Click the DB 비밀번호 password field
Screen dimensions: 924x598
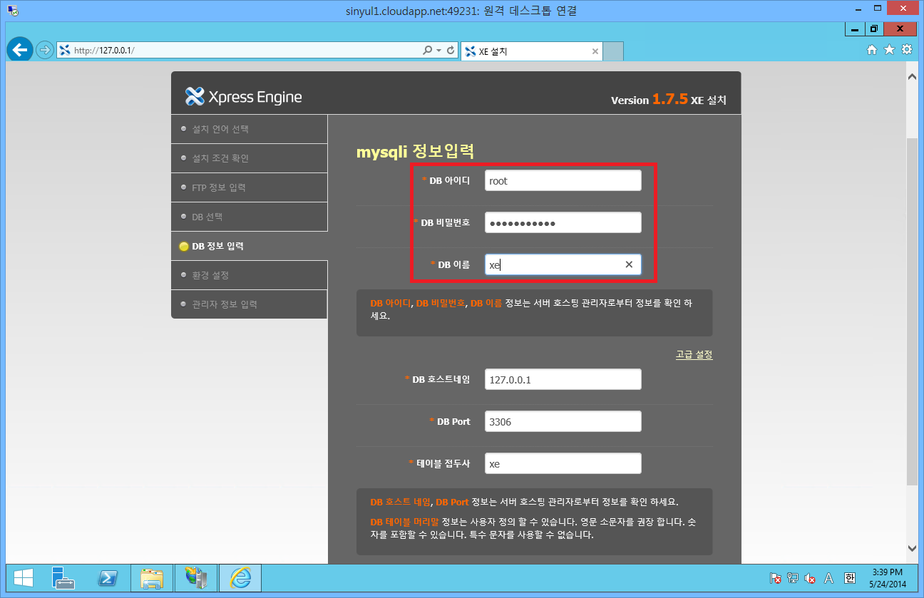(563, 222)
